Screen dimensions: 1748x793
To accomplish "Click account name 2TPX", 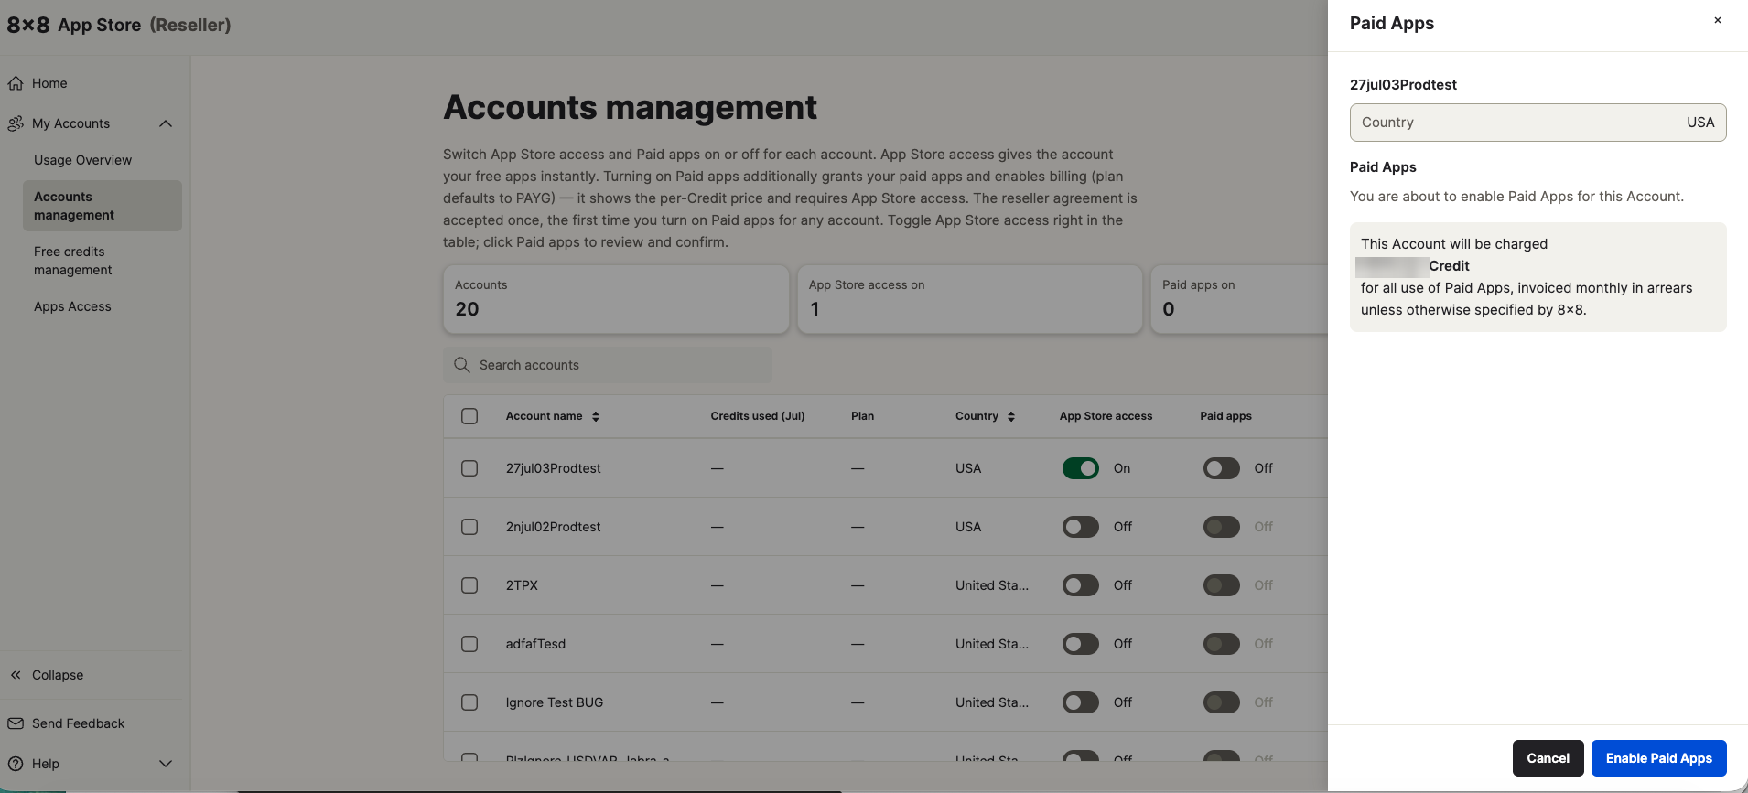I will coord(522,585).
